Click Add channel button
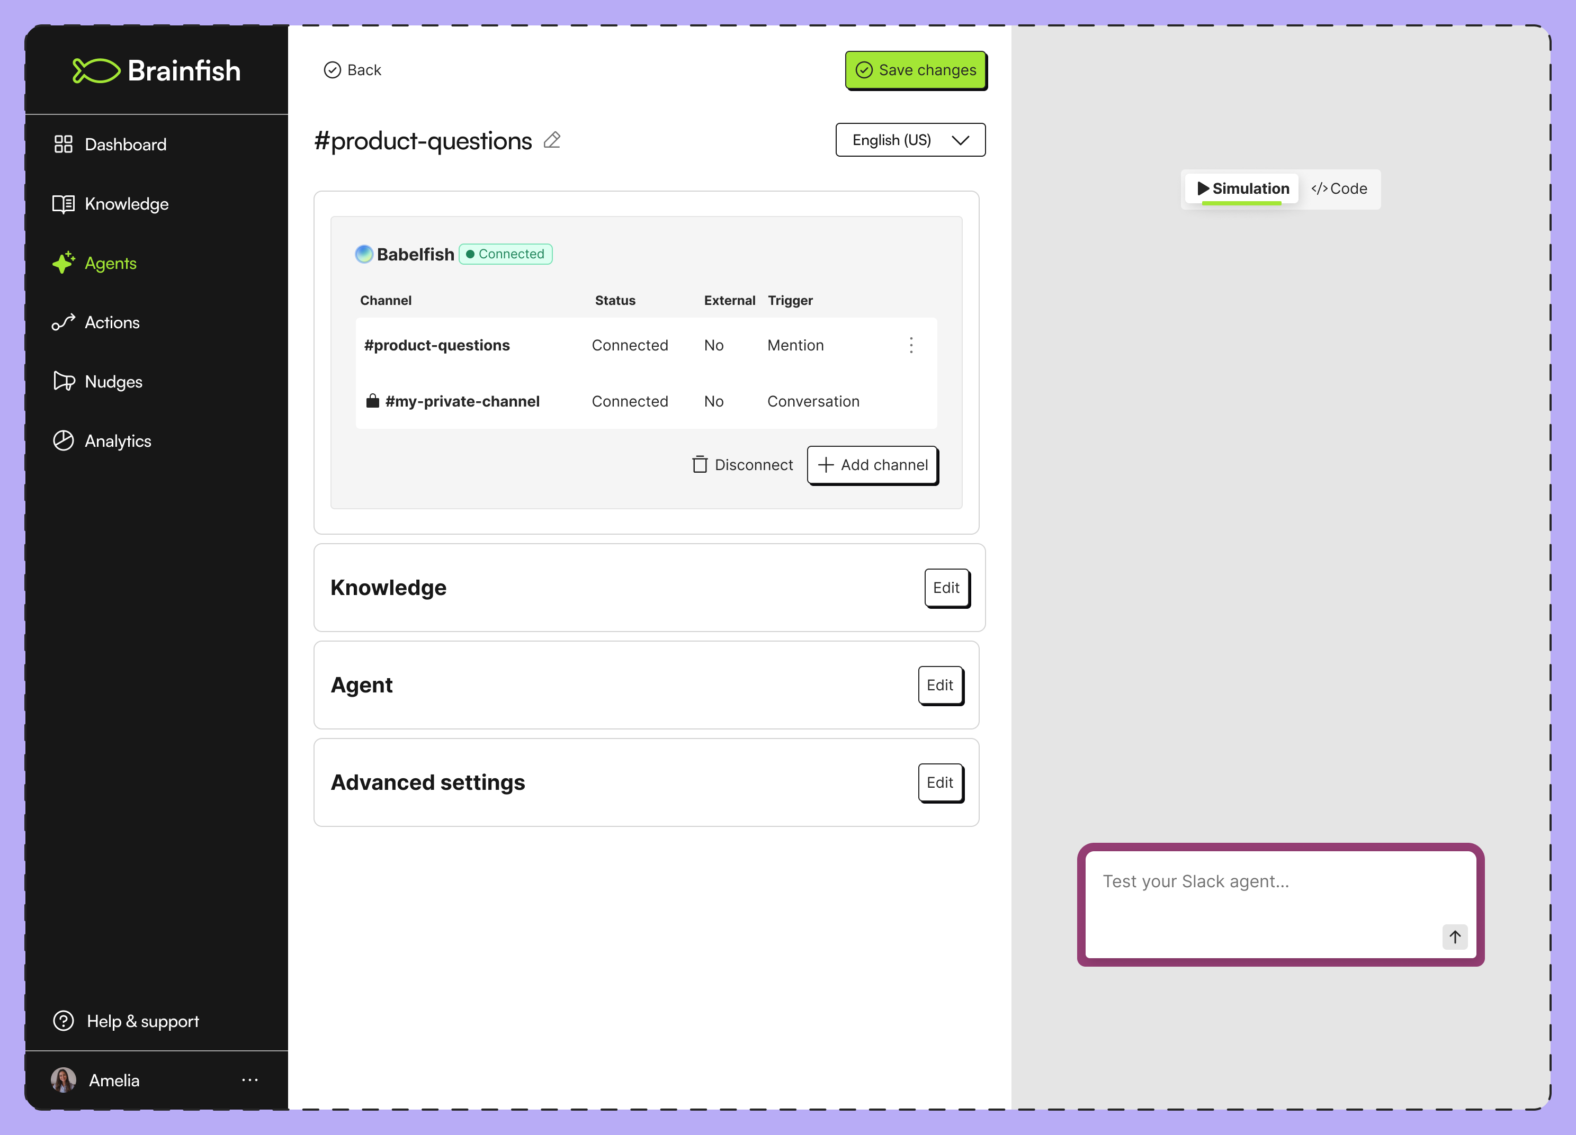1576x1135 pixels. pos(872,465)
